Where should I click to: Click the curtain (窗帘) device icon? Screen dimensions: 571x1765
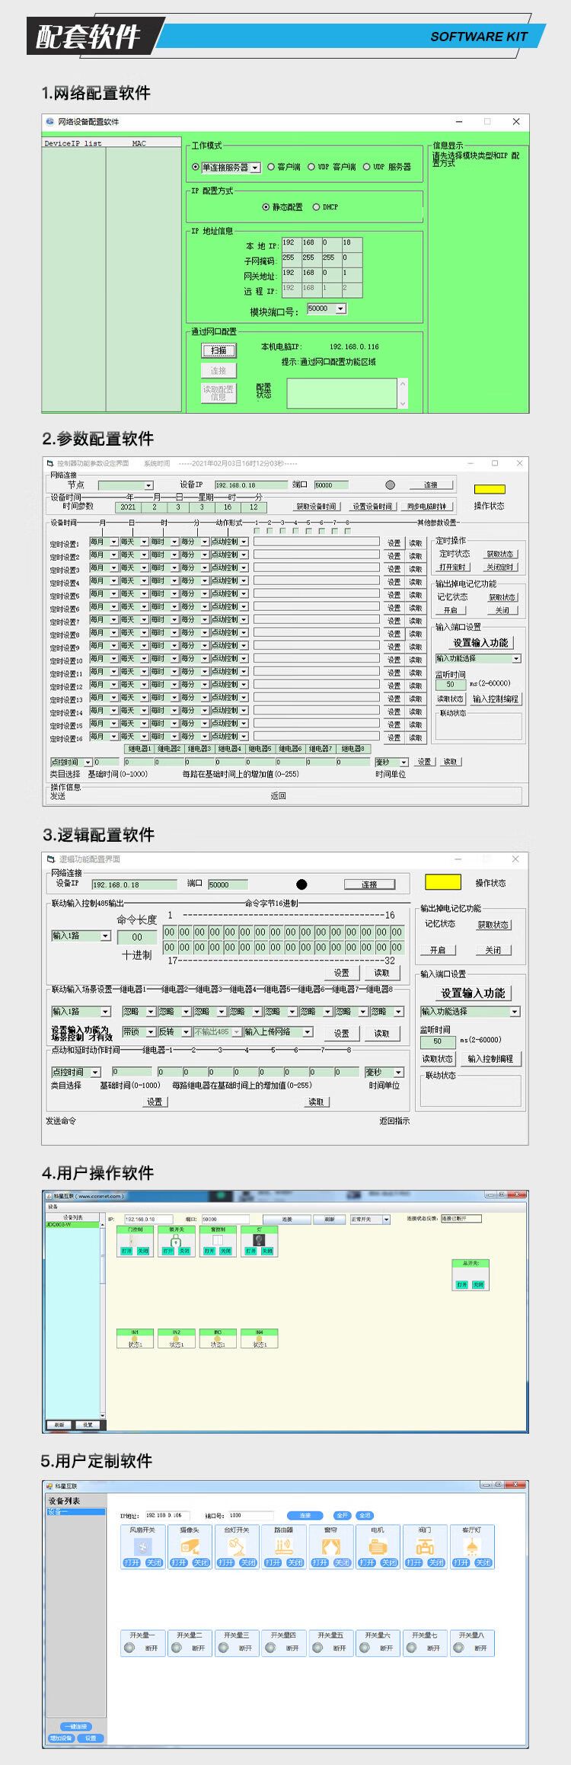point(330,1547)
